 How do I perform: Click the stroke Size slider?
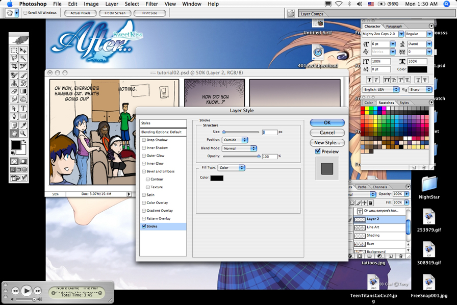[241, 132]
